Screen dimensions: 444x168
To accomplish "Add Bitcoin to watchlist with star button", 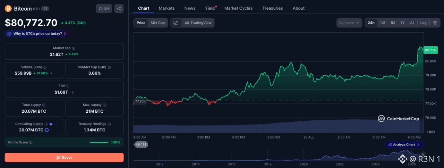I will [104, 9].
